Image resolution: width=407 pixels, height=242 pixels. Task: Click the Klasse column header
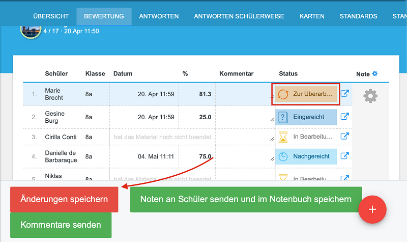tap(95, 73)
